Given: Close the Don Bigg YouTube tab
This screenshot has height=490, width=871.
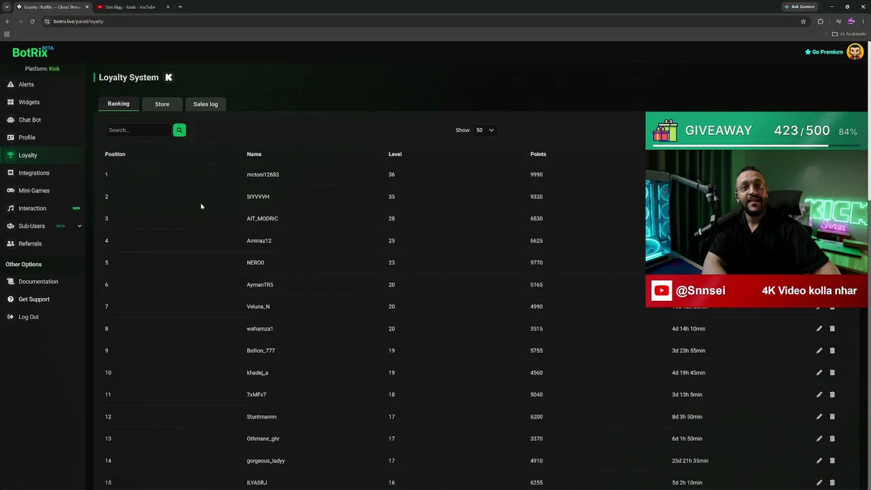Looking at the screenshot, I should 167,7.
